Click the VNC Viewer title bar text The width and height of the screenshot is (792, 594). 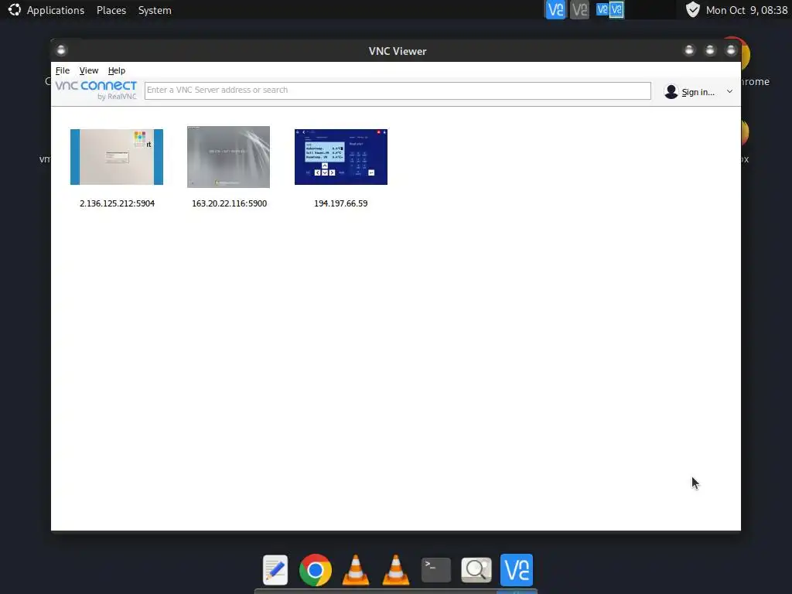(398, 51)
